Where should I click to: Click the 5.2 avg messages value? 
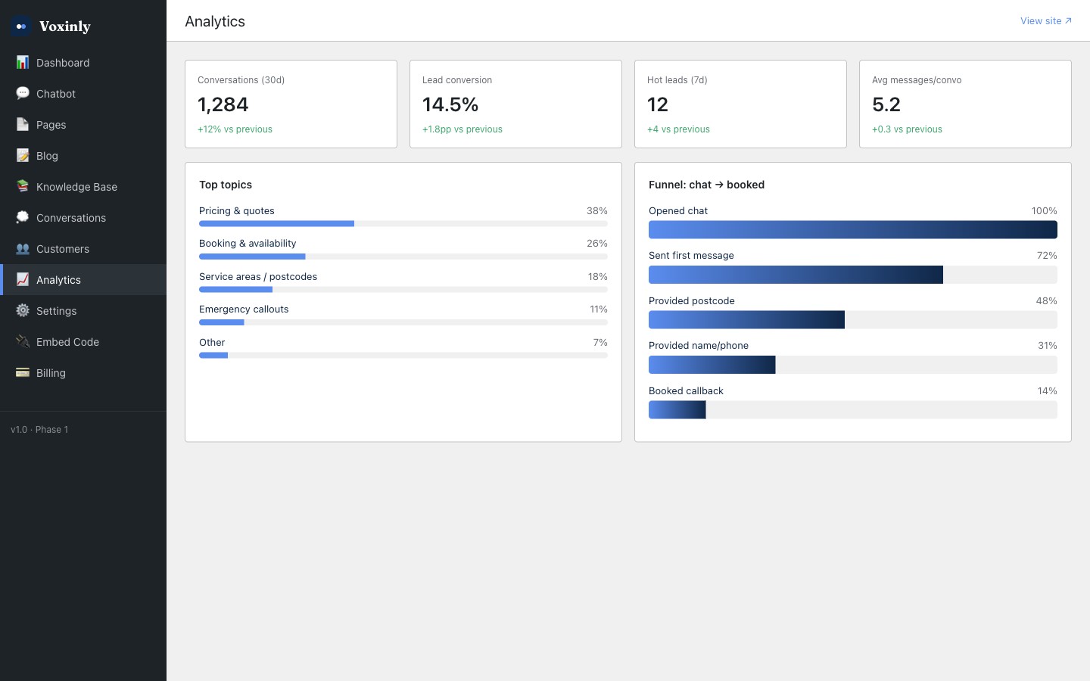point(886,104)
